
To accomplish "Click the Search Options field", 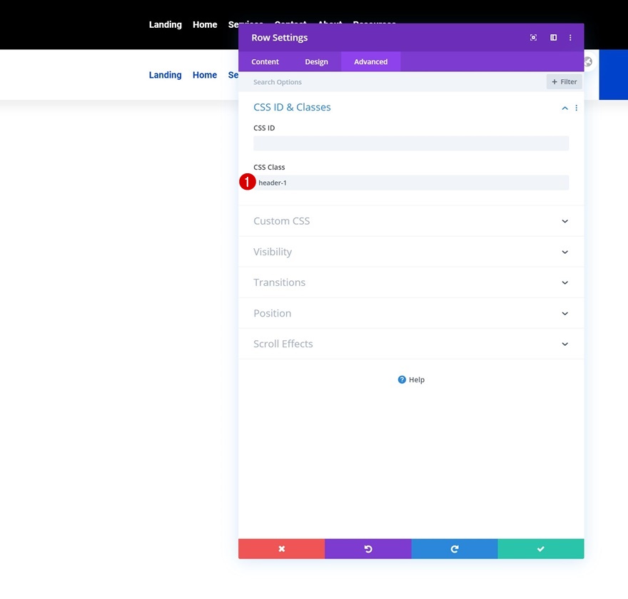I will tap(321, 81).
